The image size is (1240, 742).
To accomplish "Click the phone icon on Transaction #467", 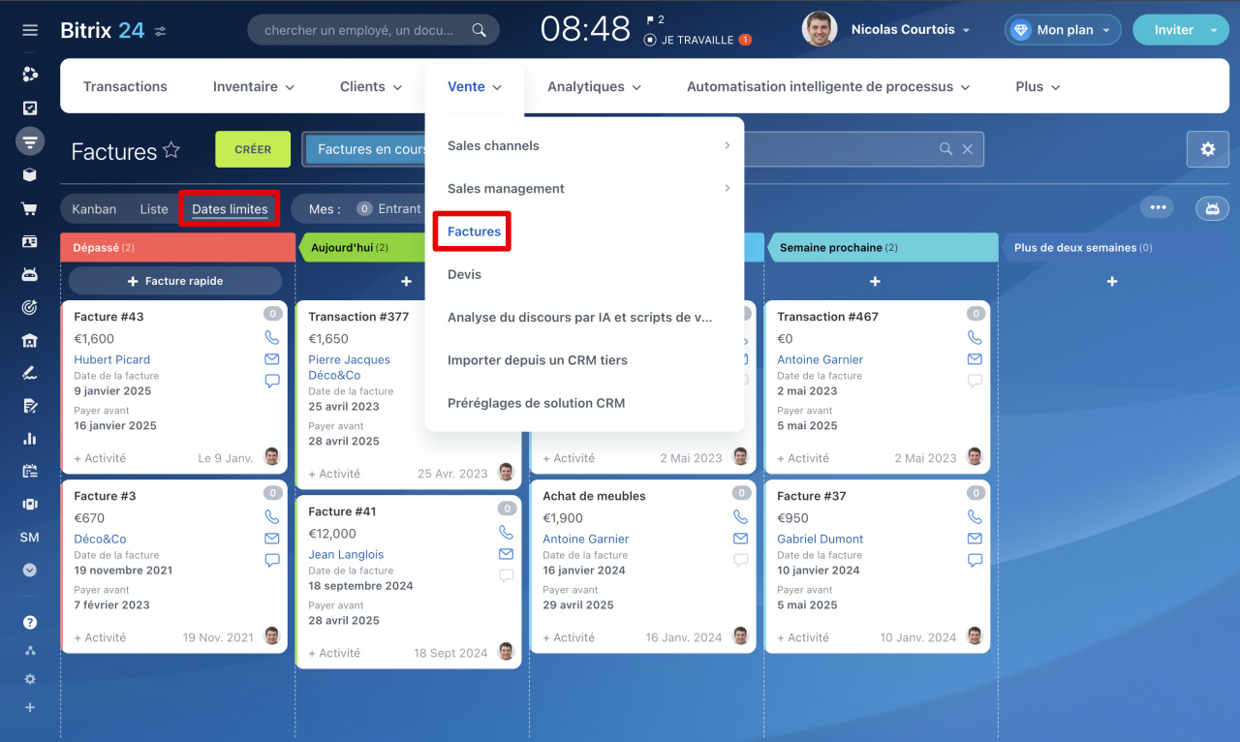I will 976,338.
